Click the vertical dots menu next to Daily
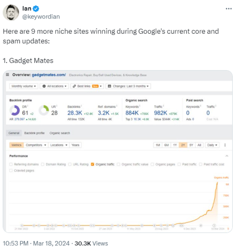 point(225,145)
